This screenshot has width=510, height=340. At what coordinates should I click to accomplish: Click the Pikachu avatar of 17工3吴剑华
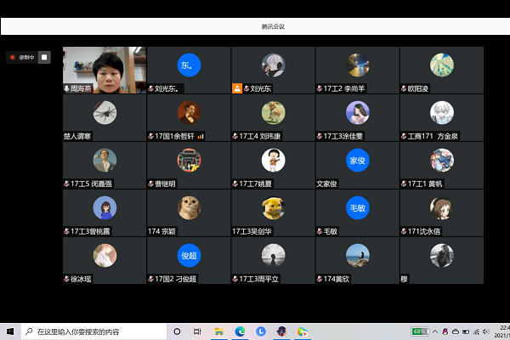point(273,207)
